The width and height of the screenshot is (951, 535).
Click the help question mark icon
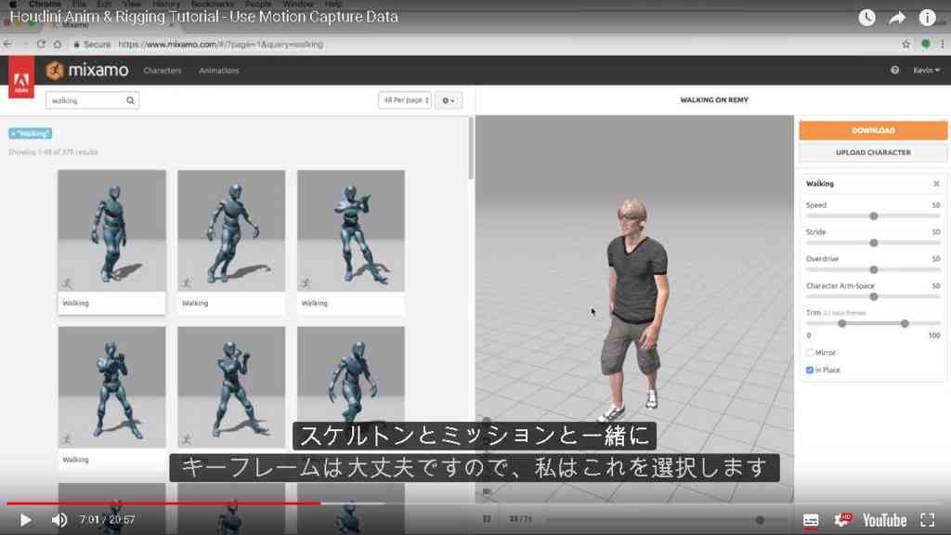pos(894,71)
